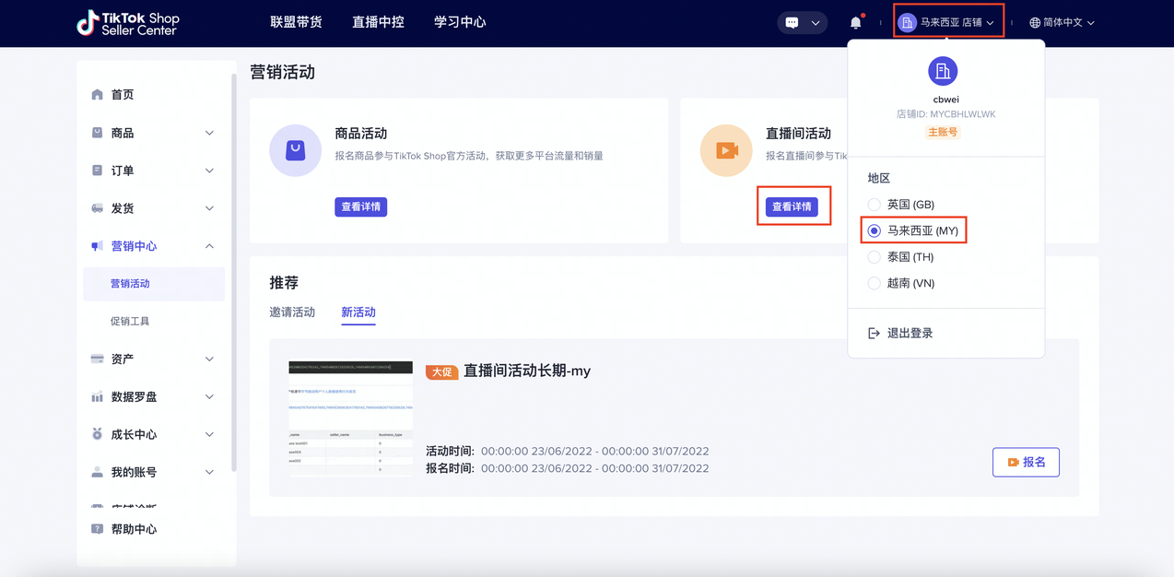The width and height of the screenshot is (1174, 577).
Task: Click the 报名 register button
Action: coord(1026,462)
